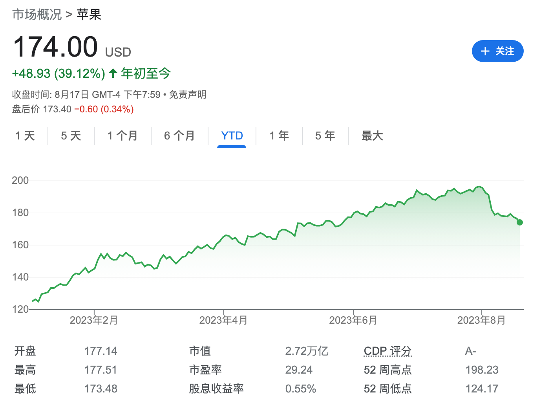Click the 最高 value 177.51
541x407 pixels.
coord(101,370)
